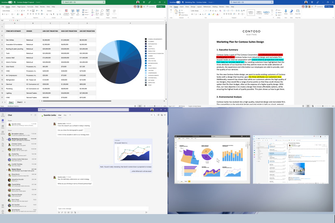Open Teams icon in Teams sidebar
The height and width of the screenshot is (223, 335).
coord(2,127)
